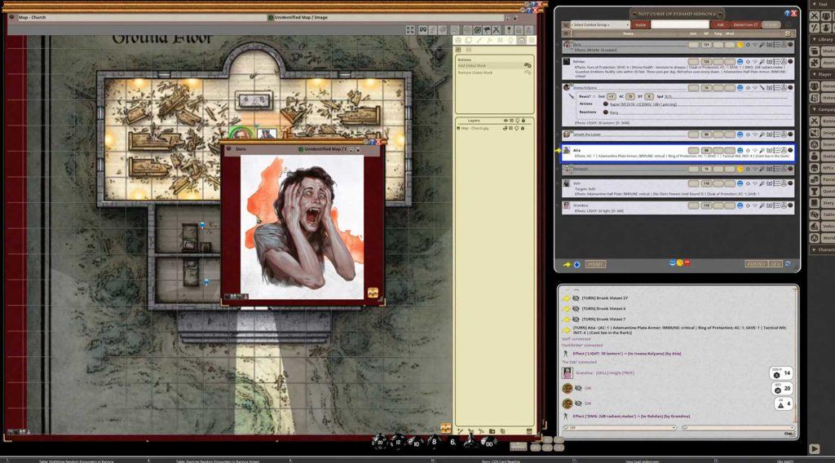Screen dimensions: 835x463
Task: Expand the attack section on Ireena Kolyana row
Action: (762, 88)
